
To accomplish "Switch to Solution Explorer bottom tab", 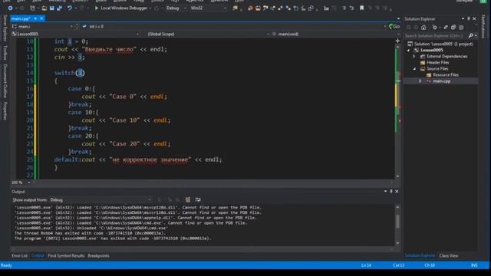I will coord(420,255).
